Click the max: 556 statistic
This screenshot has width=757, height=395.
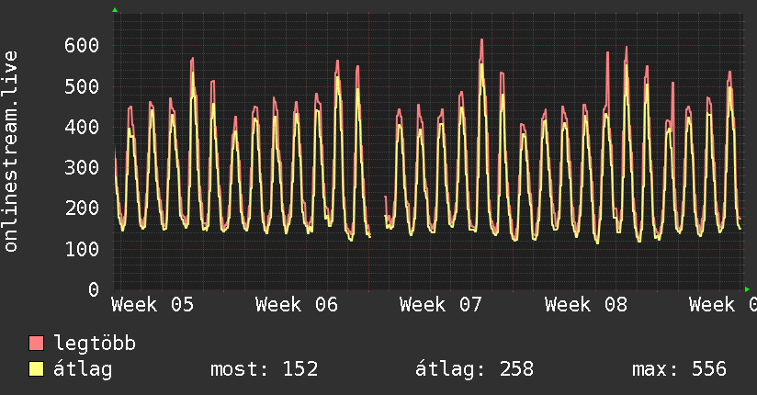pos(679,369)
